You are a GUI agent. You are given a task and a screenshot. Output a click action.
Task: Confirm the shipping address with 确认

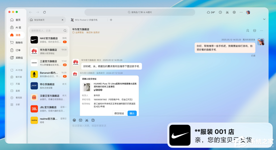coord(132,113)
